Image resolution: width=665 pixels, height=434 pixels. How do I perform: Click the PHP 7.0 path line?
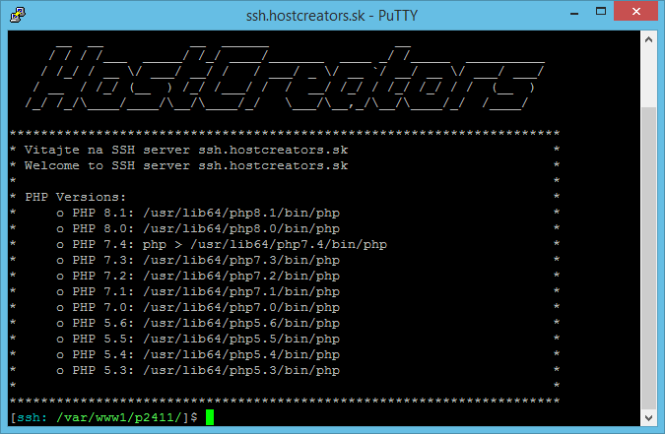(x=198, y=307)
